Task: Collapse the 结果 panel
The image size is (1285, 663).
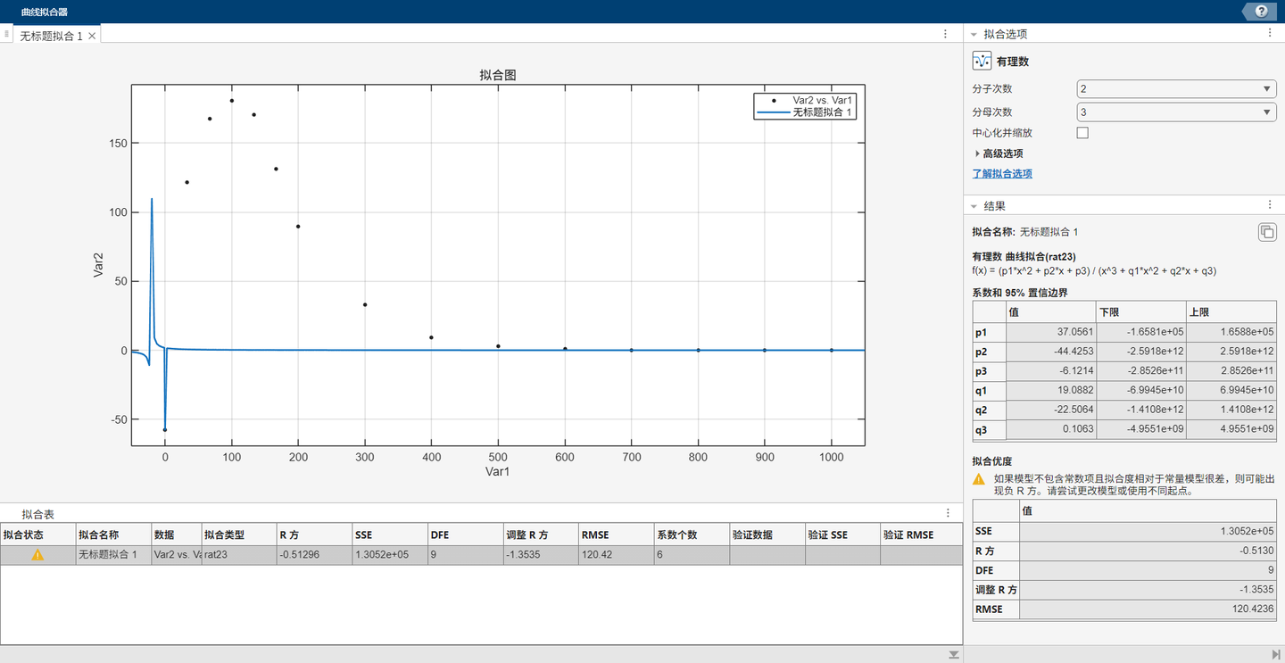Action: (x=973, y=205)
